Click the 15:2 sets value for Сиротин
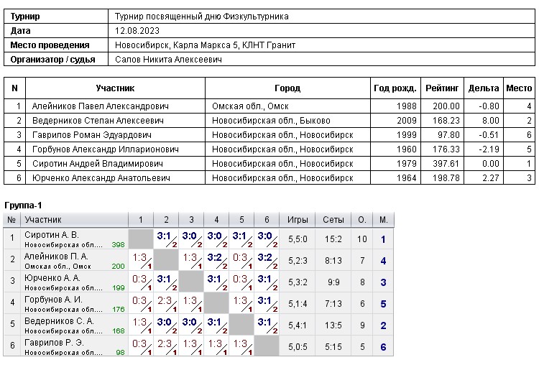This screenshot has height=365, width=539. 333,239
